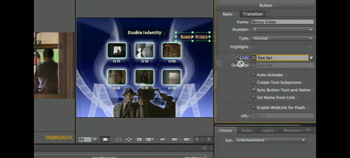Select the ch 02 thumbnail button
This screenshot has width=350, height=158.
tap(144, 50)
